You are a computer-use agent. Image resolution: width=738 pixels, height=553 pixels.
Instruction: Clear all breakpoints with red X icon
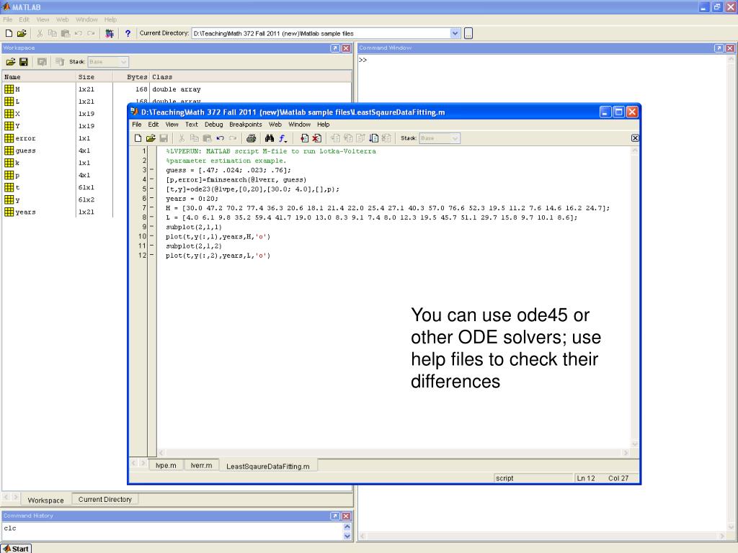[317, 138]
